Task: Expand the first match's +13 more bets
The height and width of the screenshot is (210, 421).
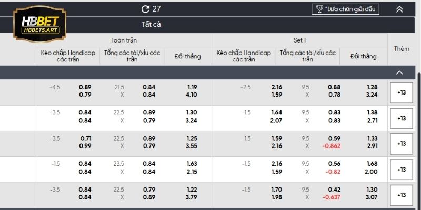Action: (x=402, y=92)
